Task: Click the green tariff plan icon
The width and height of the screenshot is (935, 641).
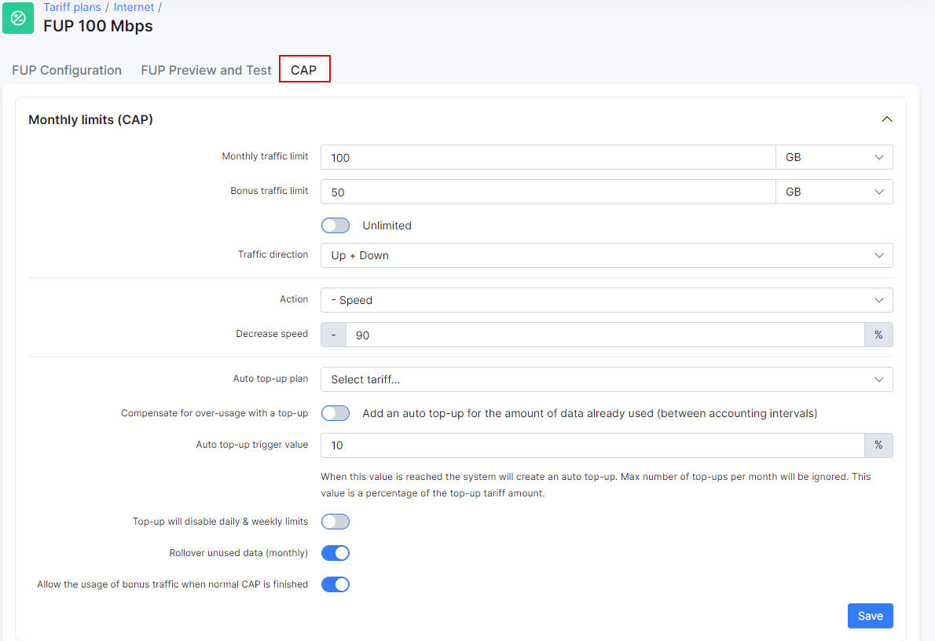Action: point(18,18)
